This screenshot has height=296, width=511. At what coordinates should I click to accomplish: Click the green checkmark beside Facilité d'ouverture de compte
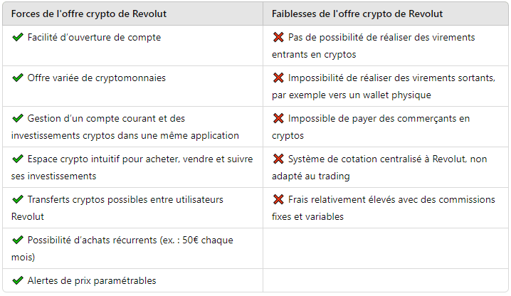click(x=18, y=37)
